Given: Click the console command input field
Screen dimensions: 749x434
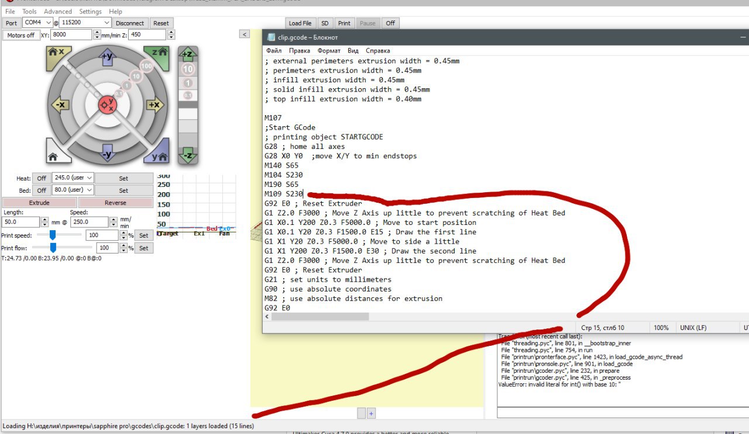Looking at the screenshot, I should 623,412.
